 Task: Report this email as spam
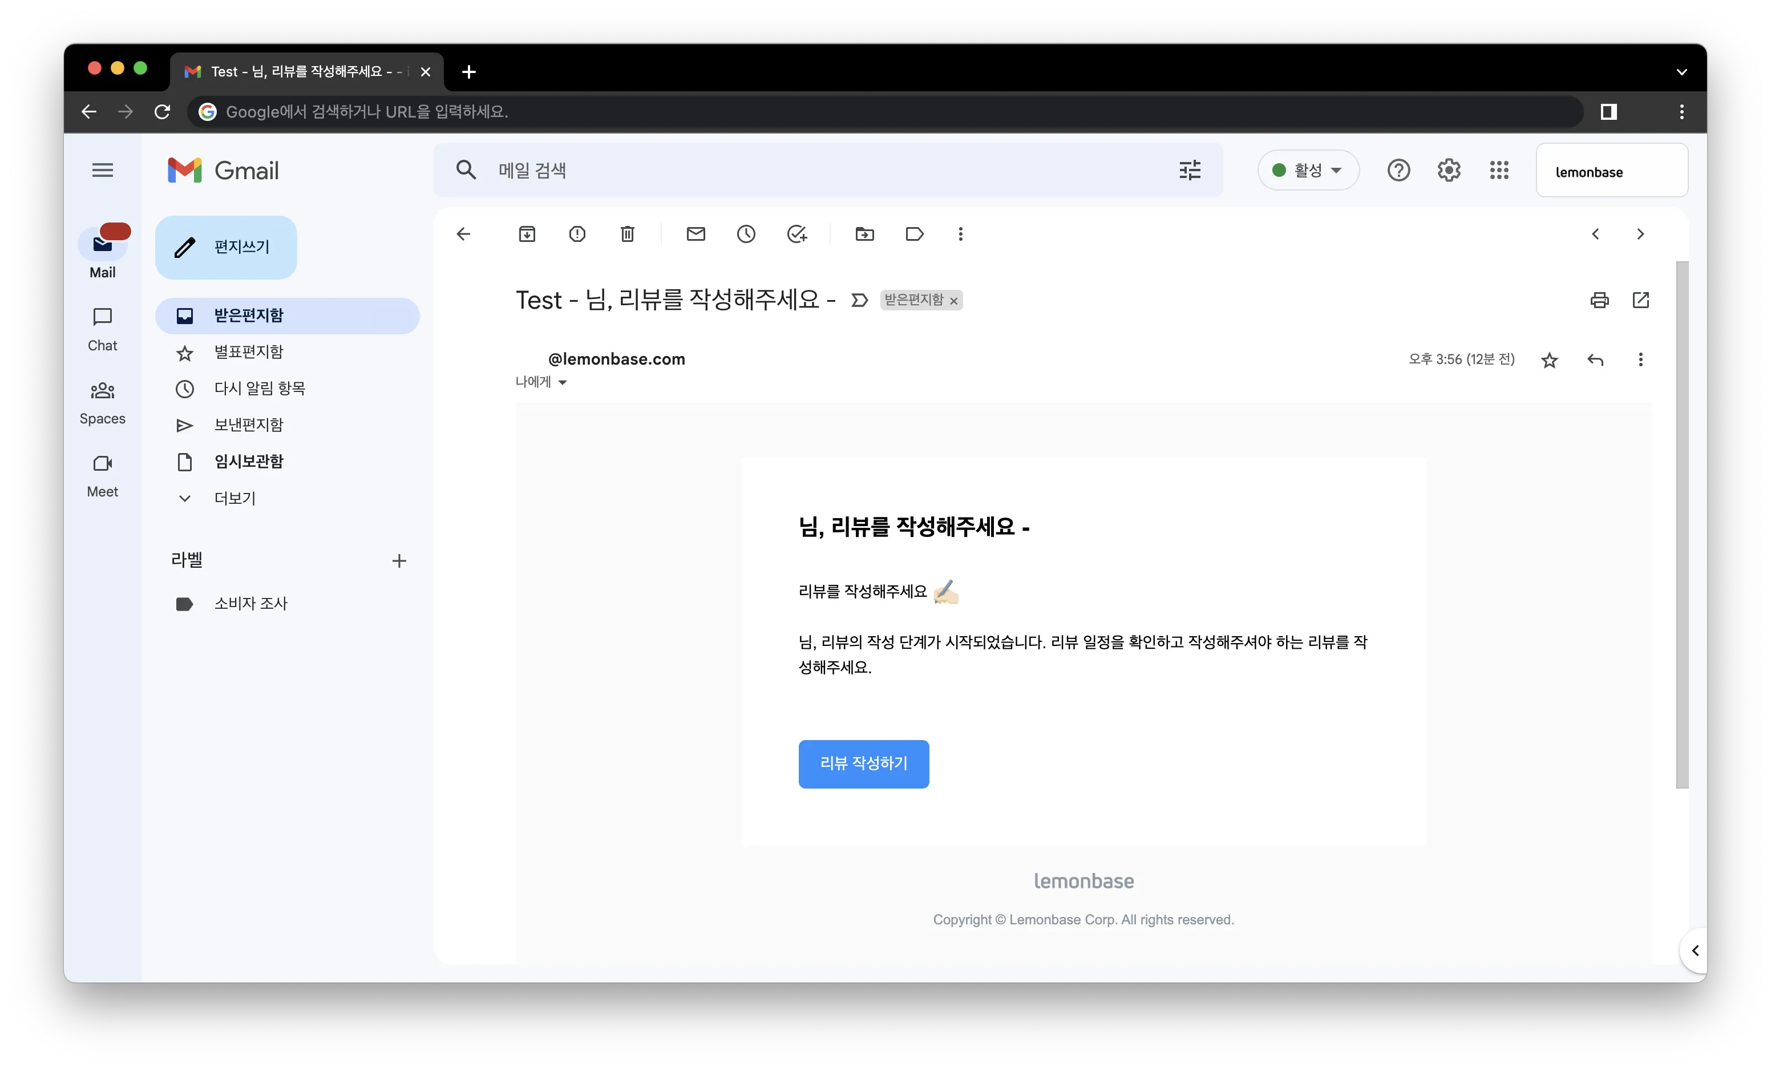(x=577, y=234)
